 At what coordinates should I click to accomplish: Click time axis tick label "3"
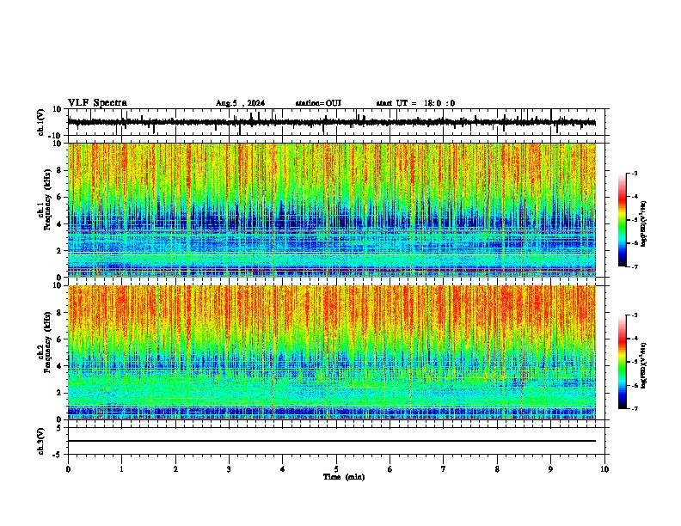229,469
